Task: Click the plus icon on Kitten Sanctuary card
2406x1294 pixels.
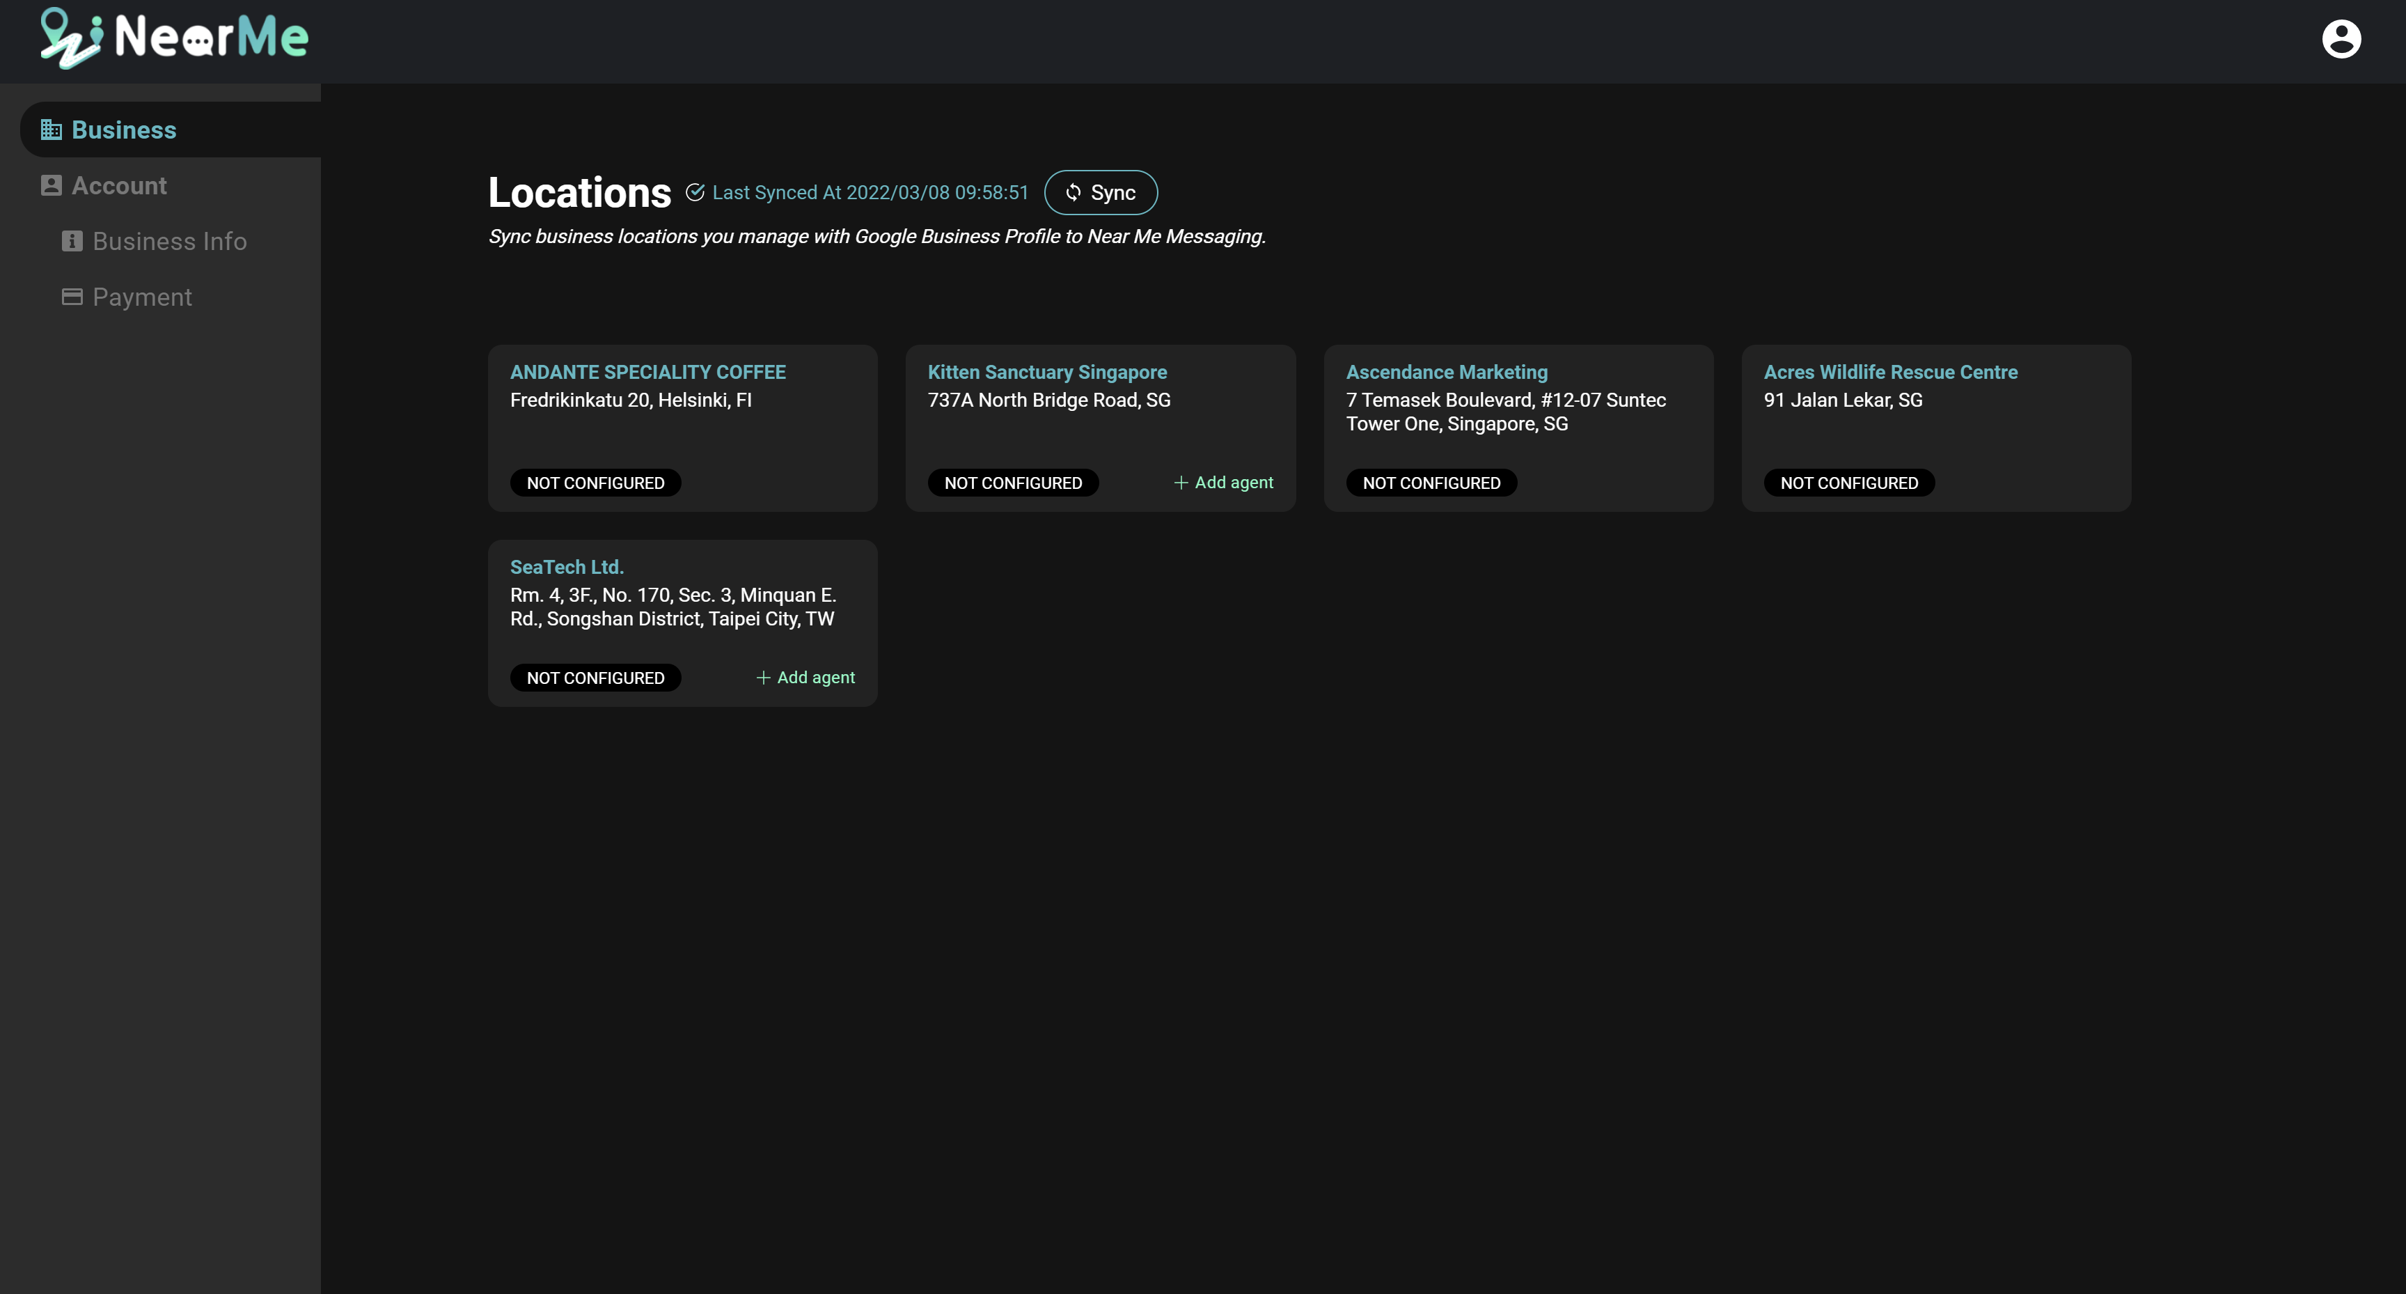Action: tap(1181, 483)
